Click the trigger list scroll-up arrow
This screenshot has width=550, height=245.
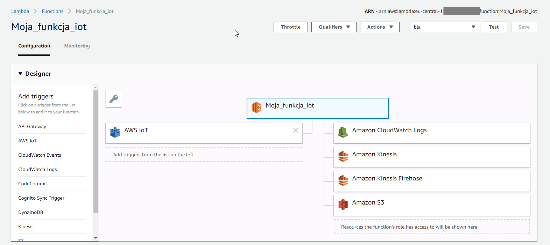tap(96, 87)
